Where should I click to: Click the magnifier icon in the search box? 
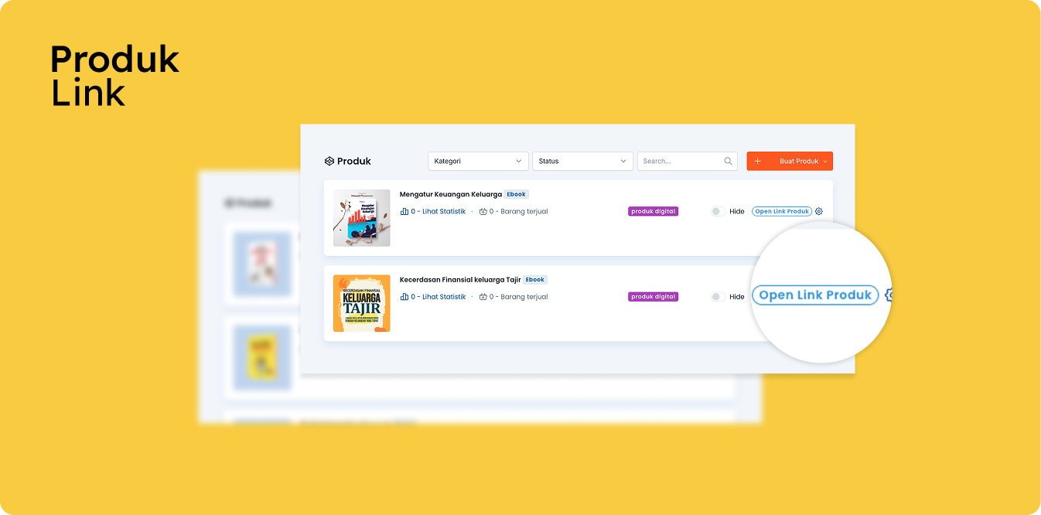(x=728, y=161)
